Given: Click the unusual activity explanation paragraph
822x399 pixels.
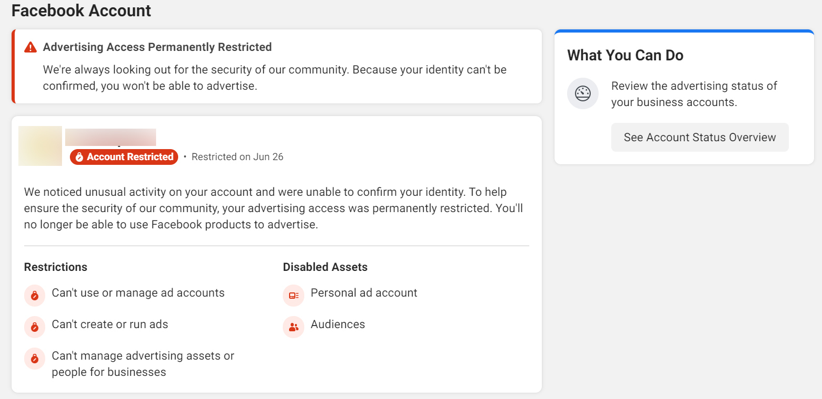Looking at the screenshot, I should pyautogui.click(x=273, y=208).
